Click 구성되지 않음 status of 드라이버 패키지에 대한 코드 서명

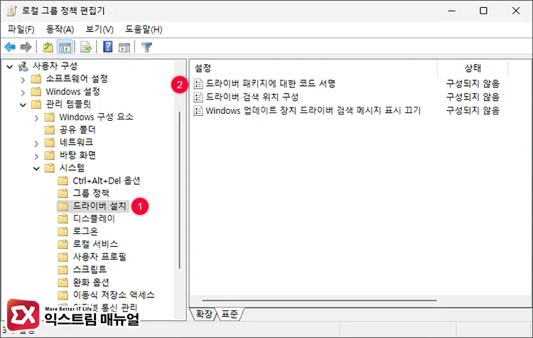point(473,84)
